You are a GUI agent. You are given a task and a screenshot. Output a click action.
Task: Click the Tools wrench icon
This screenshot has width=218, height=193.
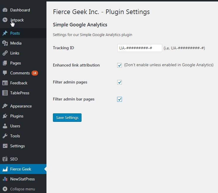click(x=5, y=136)
